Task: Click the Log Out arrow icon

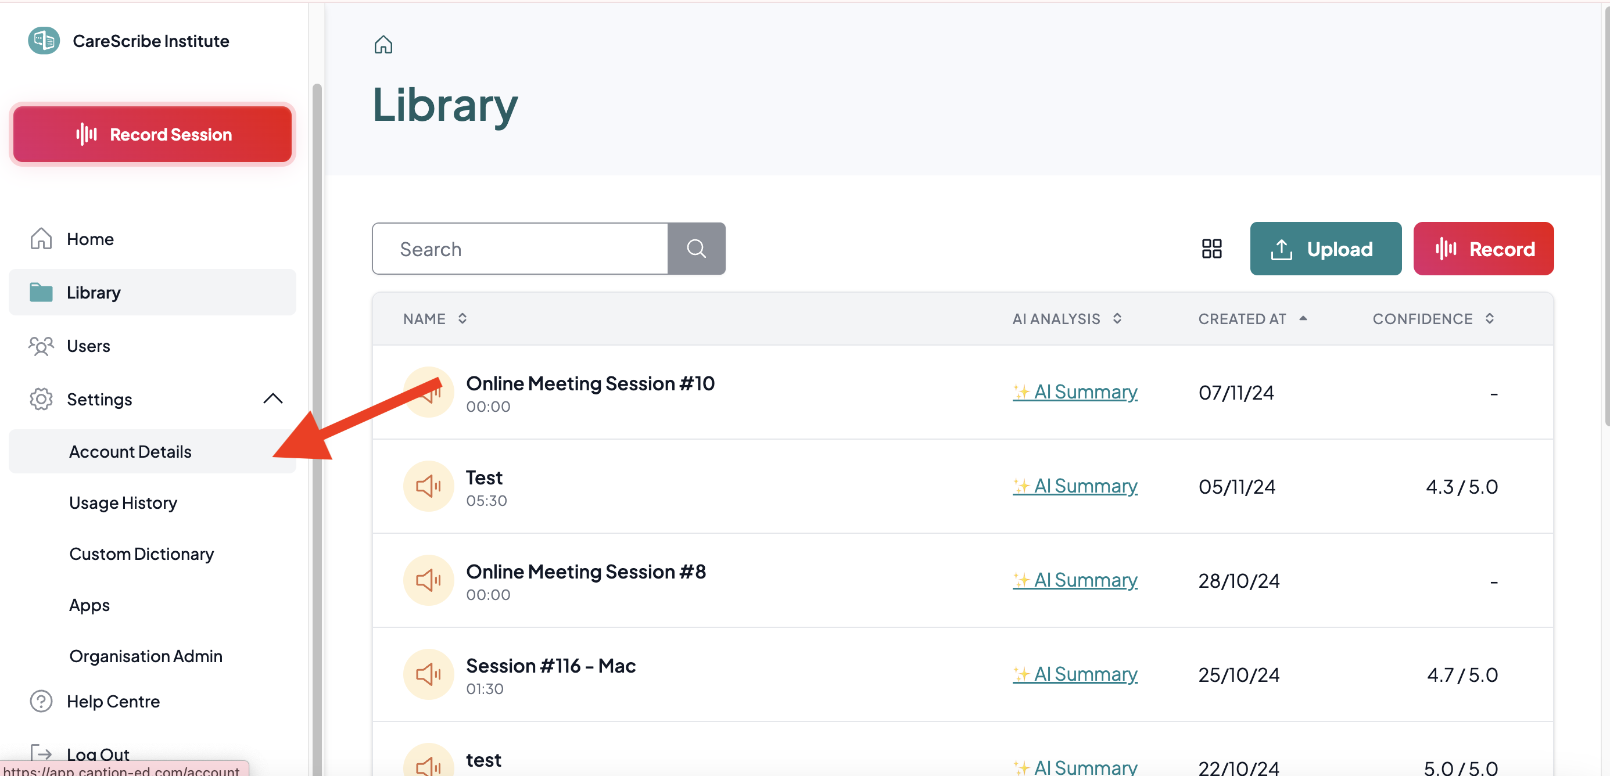Action: pos(41,754)
